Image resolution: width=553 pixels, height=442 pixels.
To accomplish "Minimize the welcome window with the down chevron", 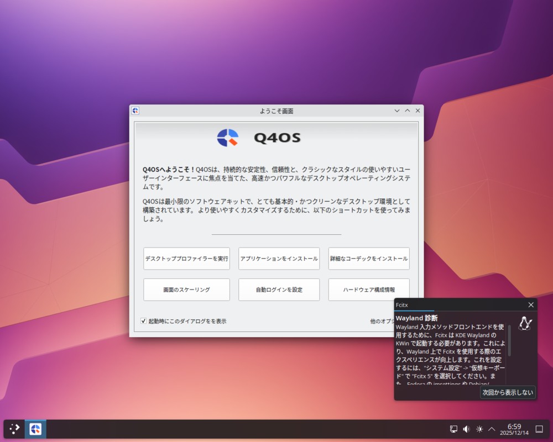I will [x=397, y=110].
